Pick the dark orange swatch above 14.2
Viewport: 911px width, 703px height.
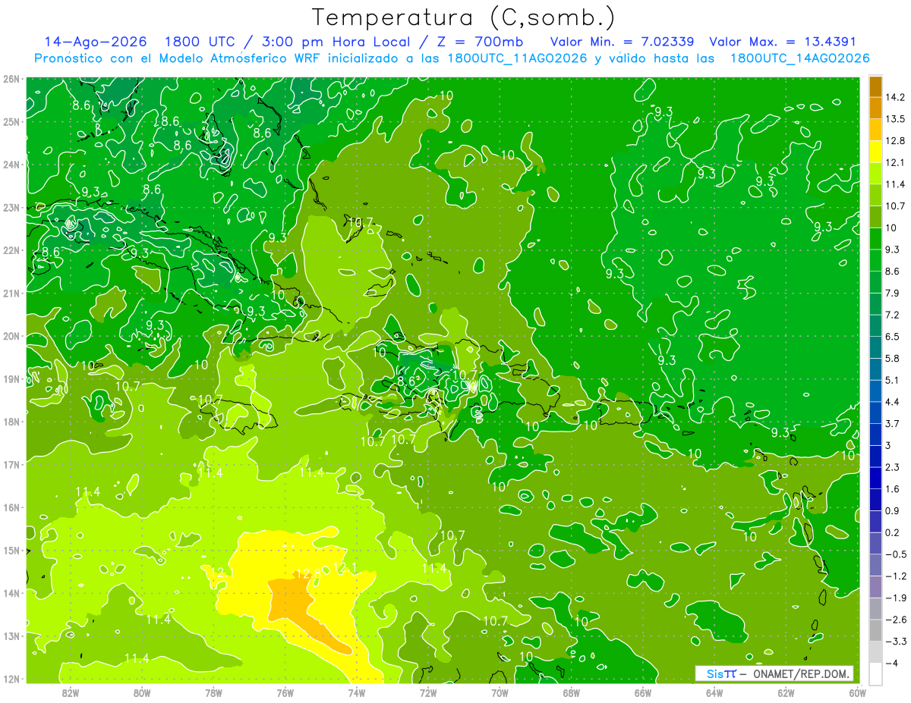875,86
